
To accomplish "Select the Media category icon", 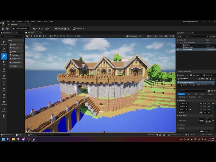I will point(4,89).
